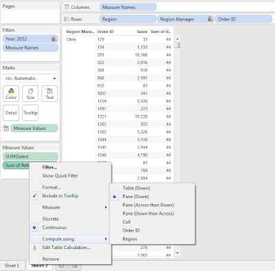Open Filter... from context menu
Viewport: 275px width, 271px height.
coord(49,167)
